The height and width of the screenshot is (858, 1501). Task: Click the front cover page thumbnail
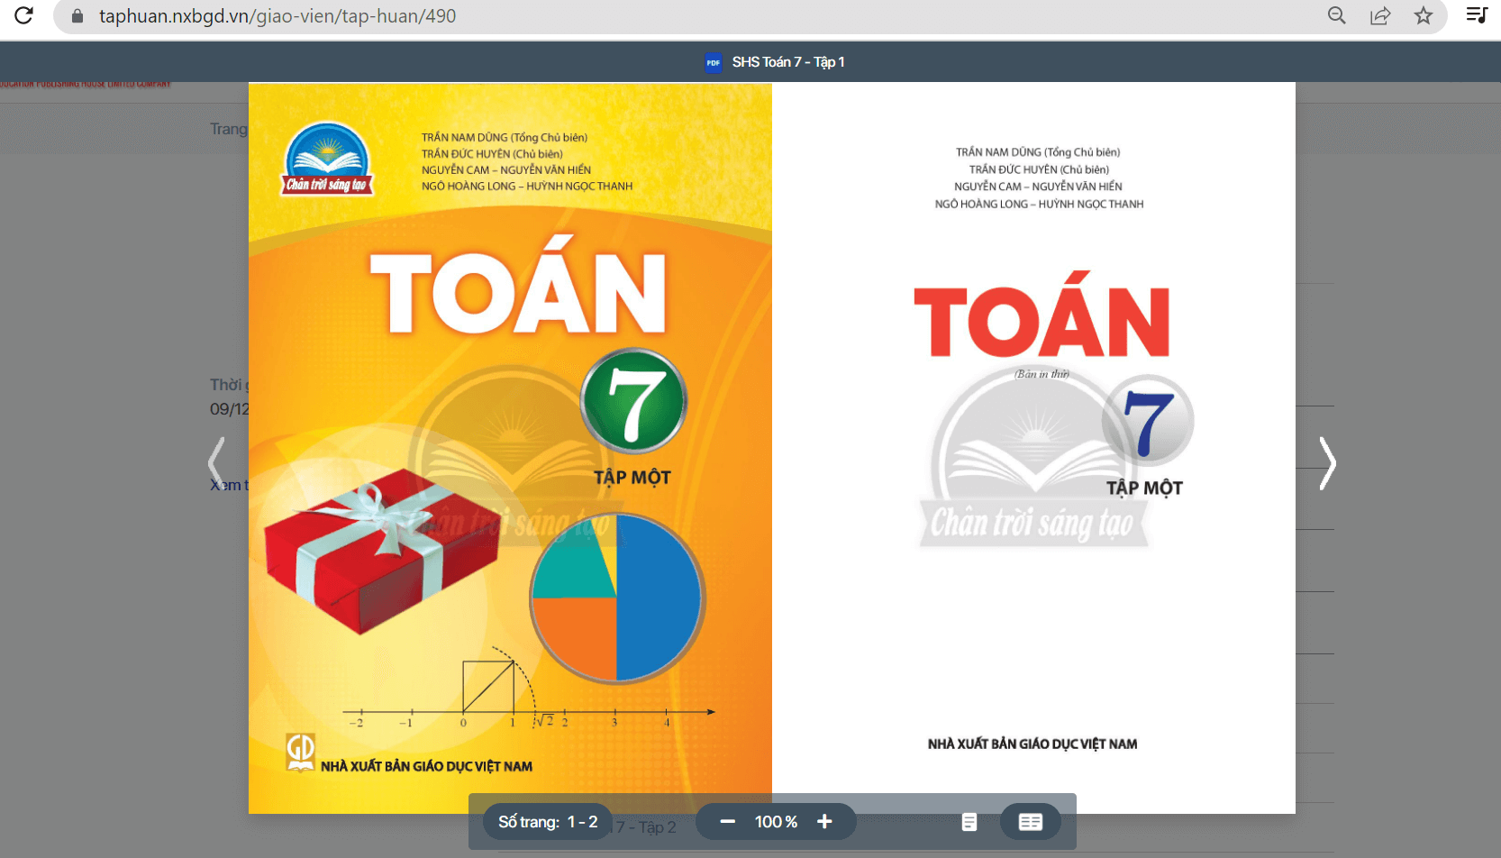point(510,448)
